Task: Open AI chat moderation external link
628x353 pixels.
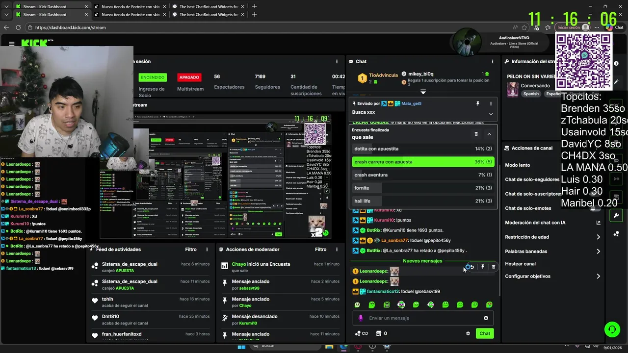Action: (598, 223)
